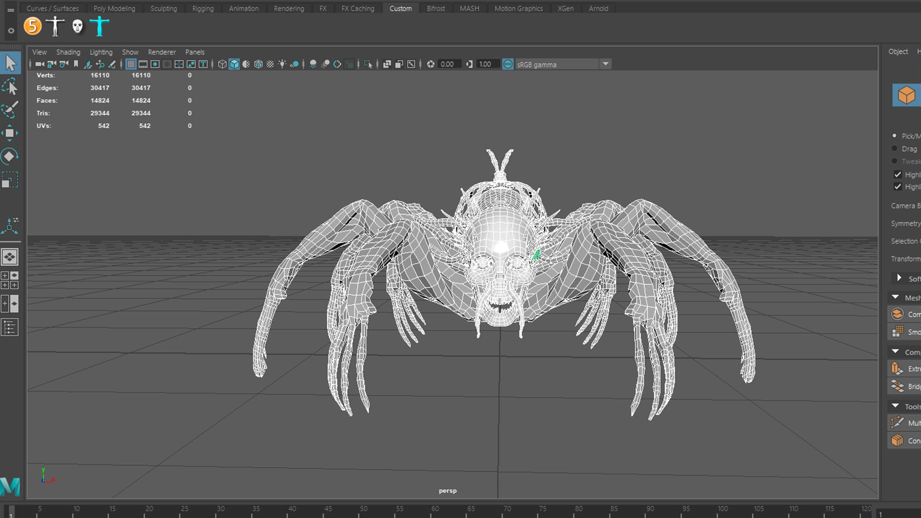Expand the Soft Selection section

pos(899,278)
